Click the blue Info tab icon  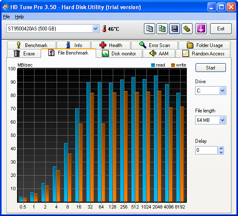pyautogui.click(x=68, y=45)
